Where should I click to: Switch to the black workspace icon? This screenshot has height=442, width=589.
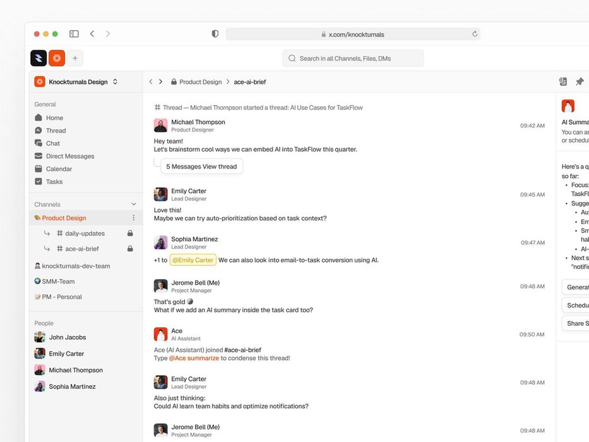coord(39,58)
